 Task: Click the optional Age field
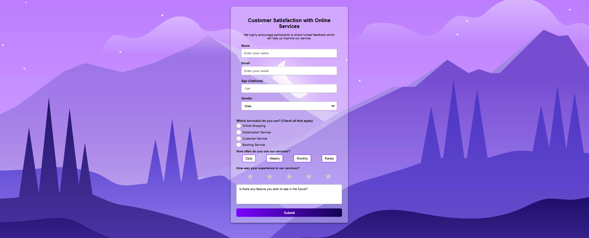tap(289, 88)
